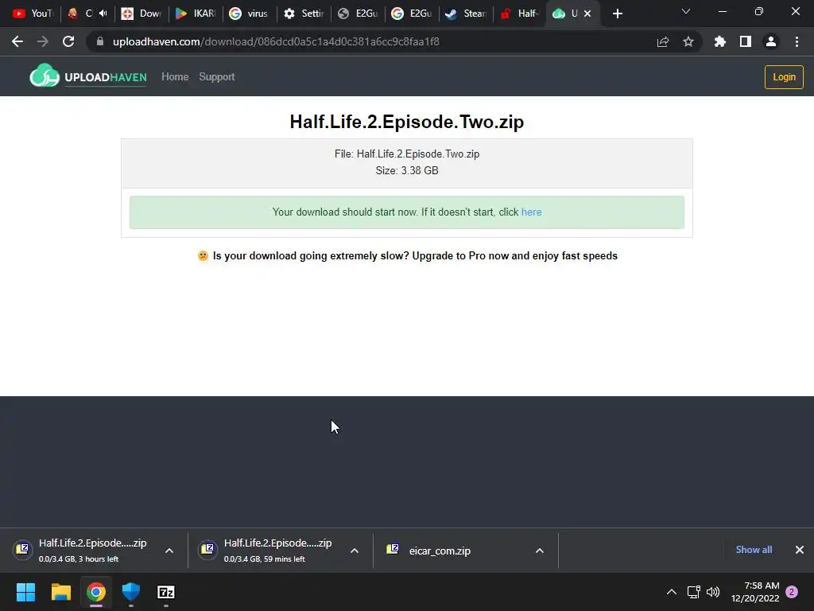Open the Support nav link
Screen dimensions: 814x611
pos(217,77)
